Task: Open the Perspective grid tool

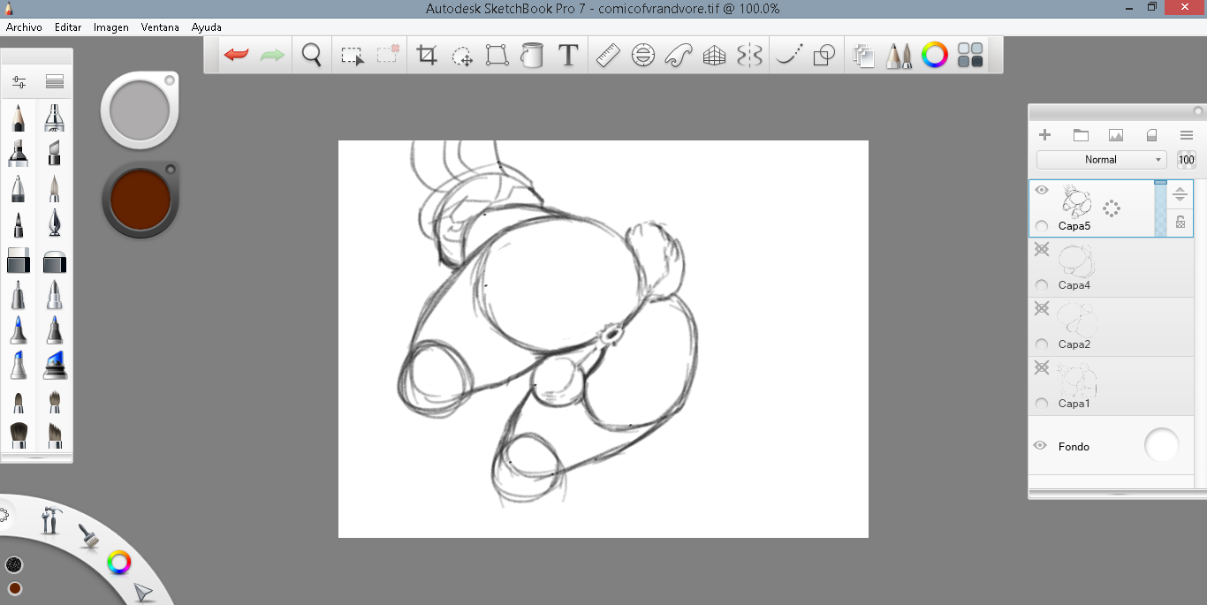Action: [x=714, y=56]
